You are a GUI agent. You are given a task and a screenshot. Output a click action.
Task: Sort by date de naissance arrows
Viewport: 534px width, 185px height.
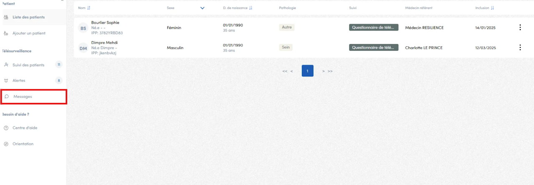tap(251, 8)
